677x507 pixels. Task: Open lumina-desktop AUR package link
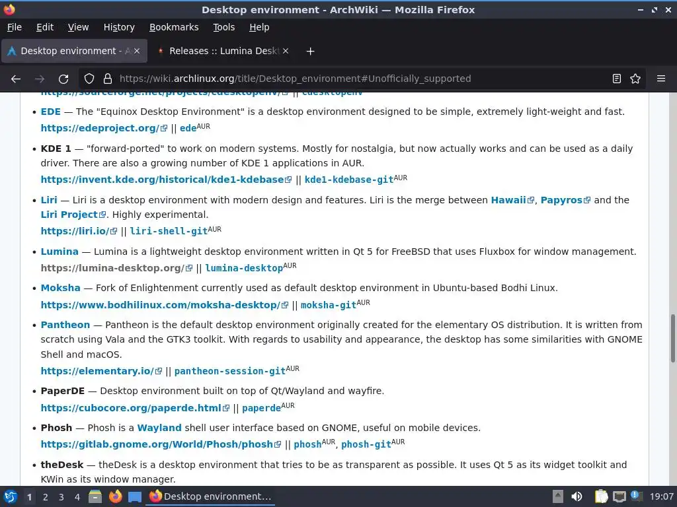pos(244,268)
